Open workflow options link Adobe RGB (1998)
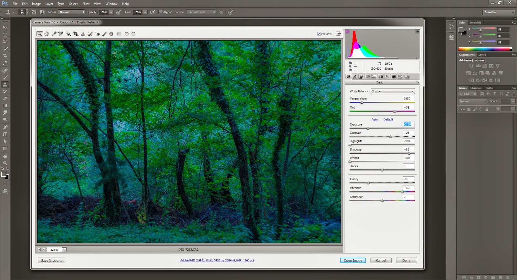This screenshot has height=280, width=517. coord(217,260)
